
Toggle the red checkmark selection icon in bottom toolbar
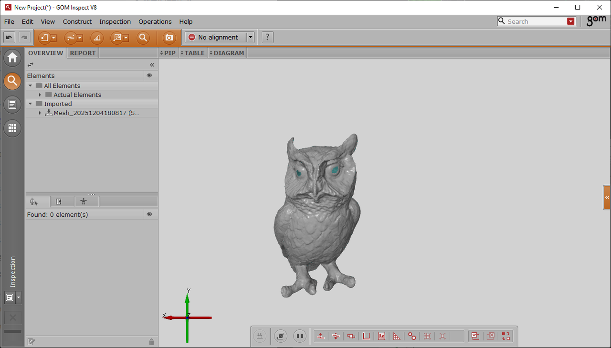click(475, 336)
